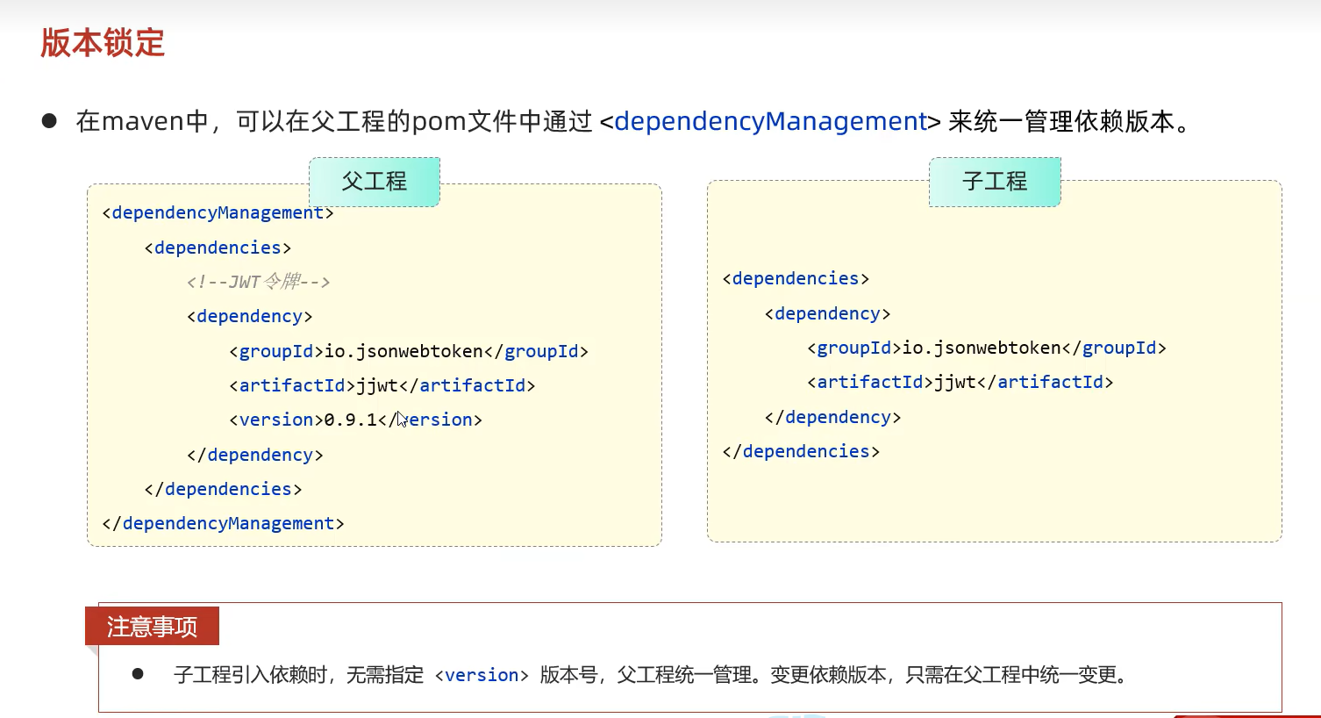Click the closing </dependencyManagement> line
This screenshot has width=1321, height=718.
223,523
